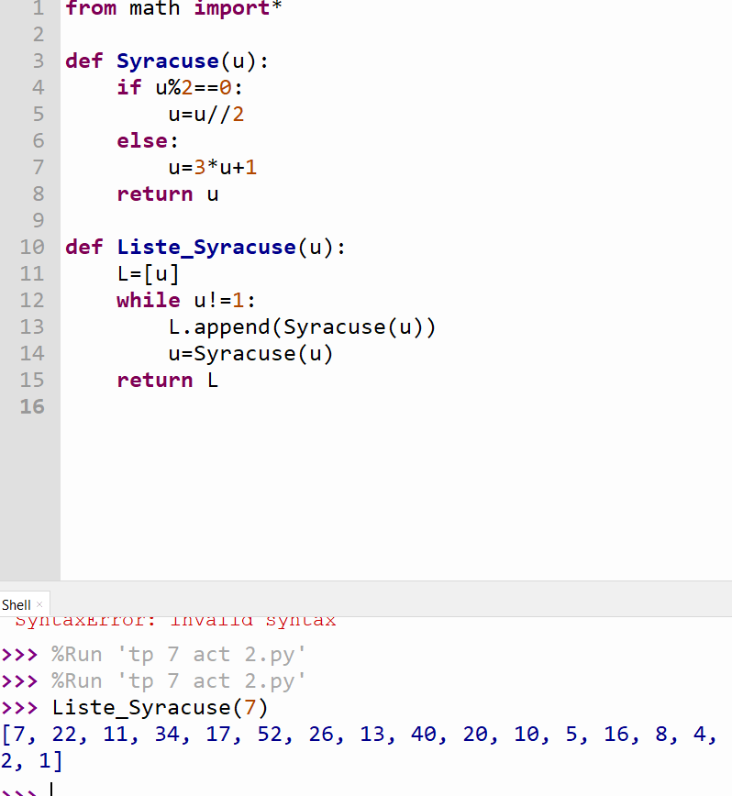Click line number 16 in the gutter
The height and width of the screenshot is (796, 732).
32,406
